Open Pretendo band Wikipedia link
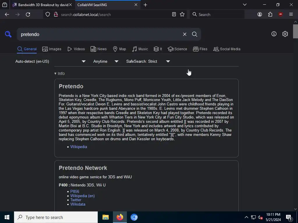The height and width of the screenshot is (223, 298). point(79,147)
